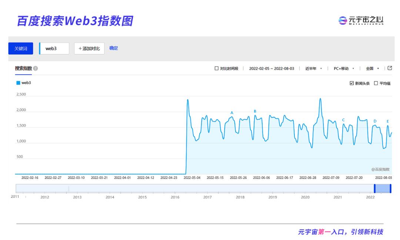400x240 pixels.
Task: Click news marker C on the chart
Action: (x=343, y=120)
